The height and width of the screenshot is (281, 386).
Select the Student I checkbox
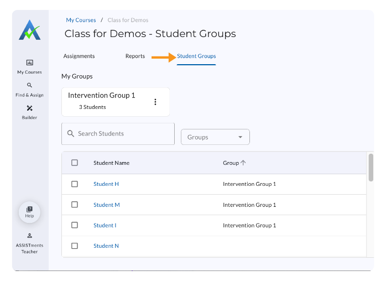(75, 225)
